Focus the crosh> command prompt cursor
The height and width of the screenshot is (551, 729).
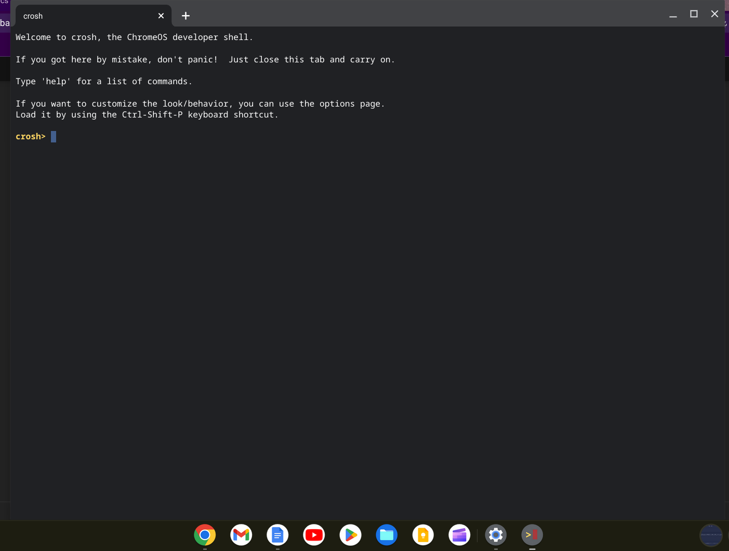click(x=54, y=137)
